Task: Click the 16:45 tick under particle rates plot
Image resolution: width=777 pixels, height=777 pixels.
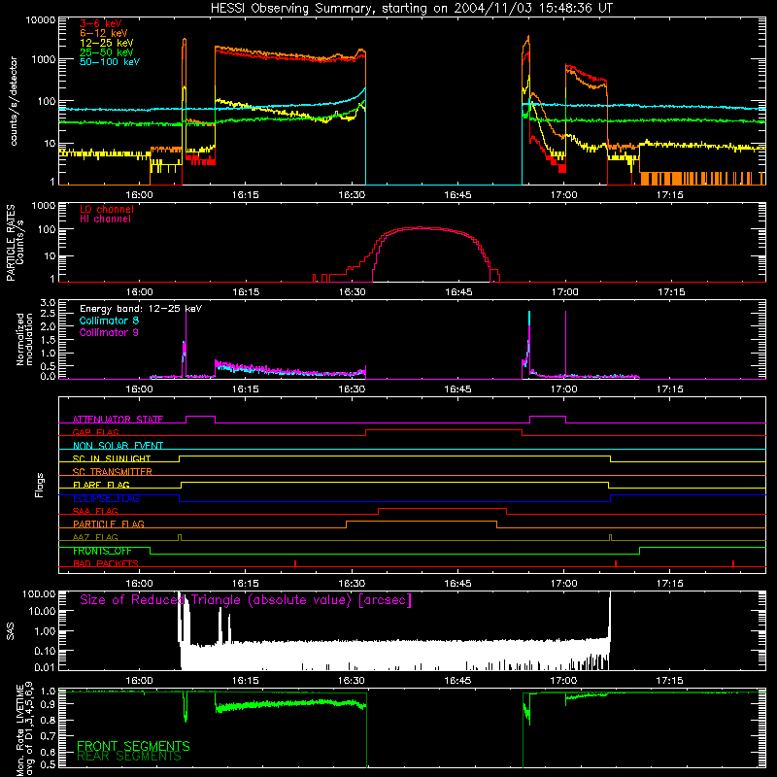Action: click(457, 292)
